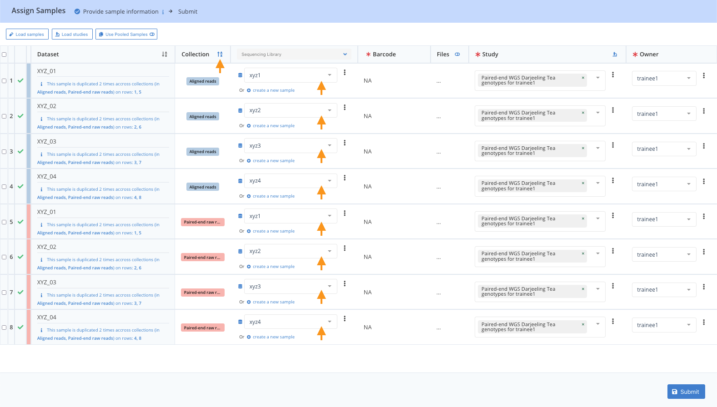Click create a new sample in row 1
This screenshot has height=407, width=717.
click(274, 90)
